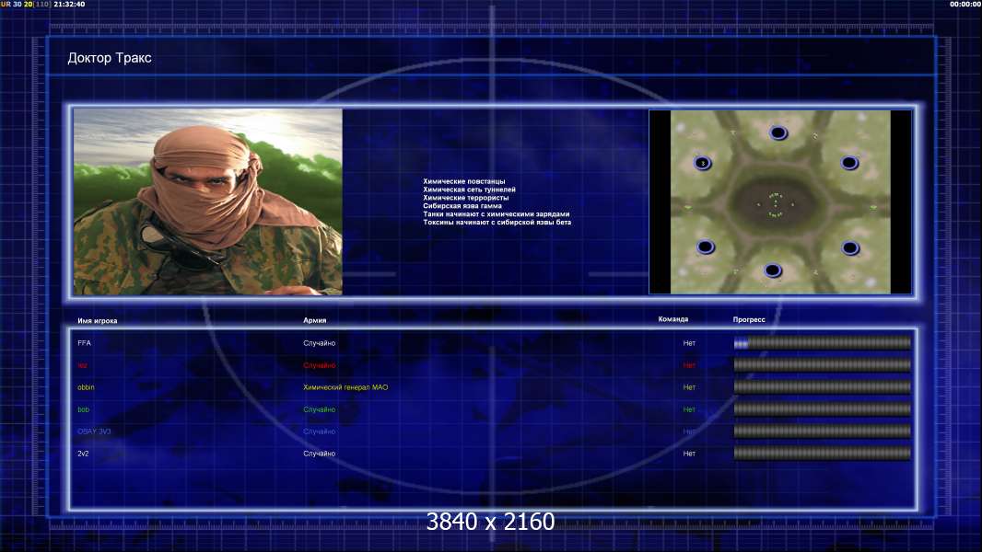
Task: Click the Доктор Тракс general portrait
Action: coord(208,201)
